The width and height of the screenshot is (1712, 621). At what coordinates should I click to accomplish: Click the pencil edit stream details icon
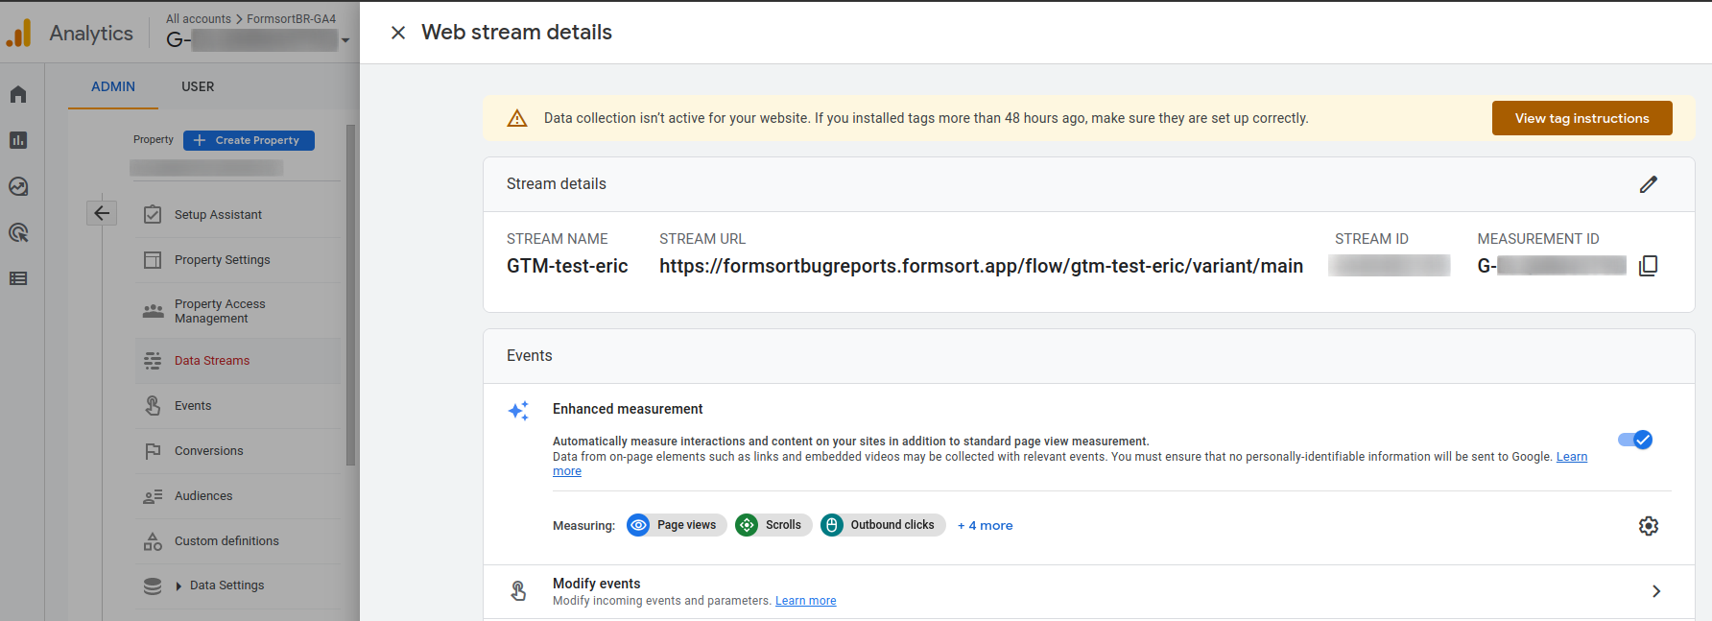tap(1648, 184)
